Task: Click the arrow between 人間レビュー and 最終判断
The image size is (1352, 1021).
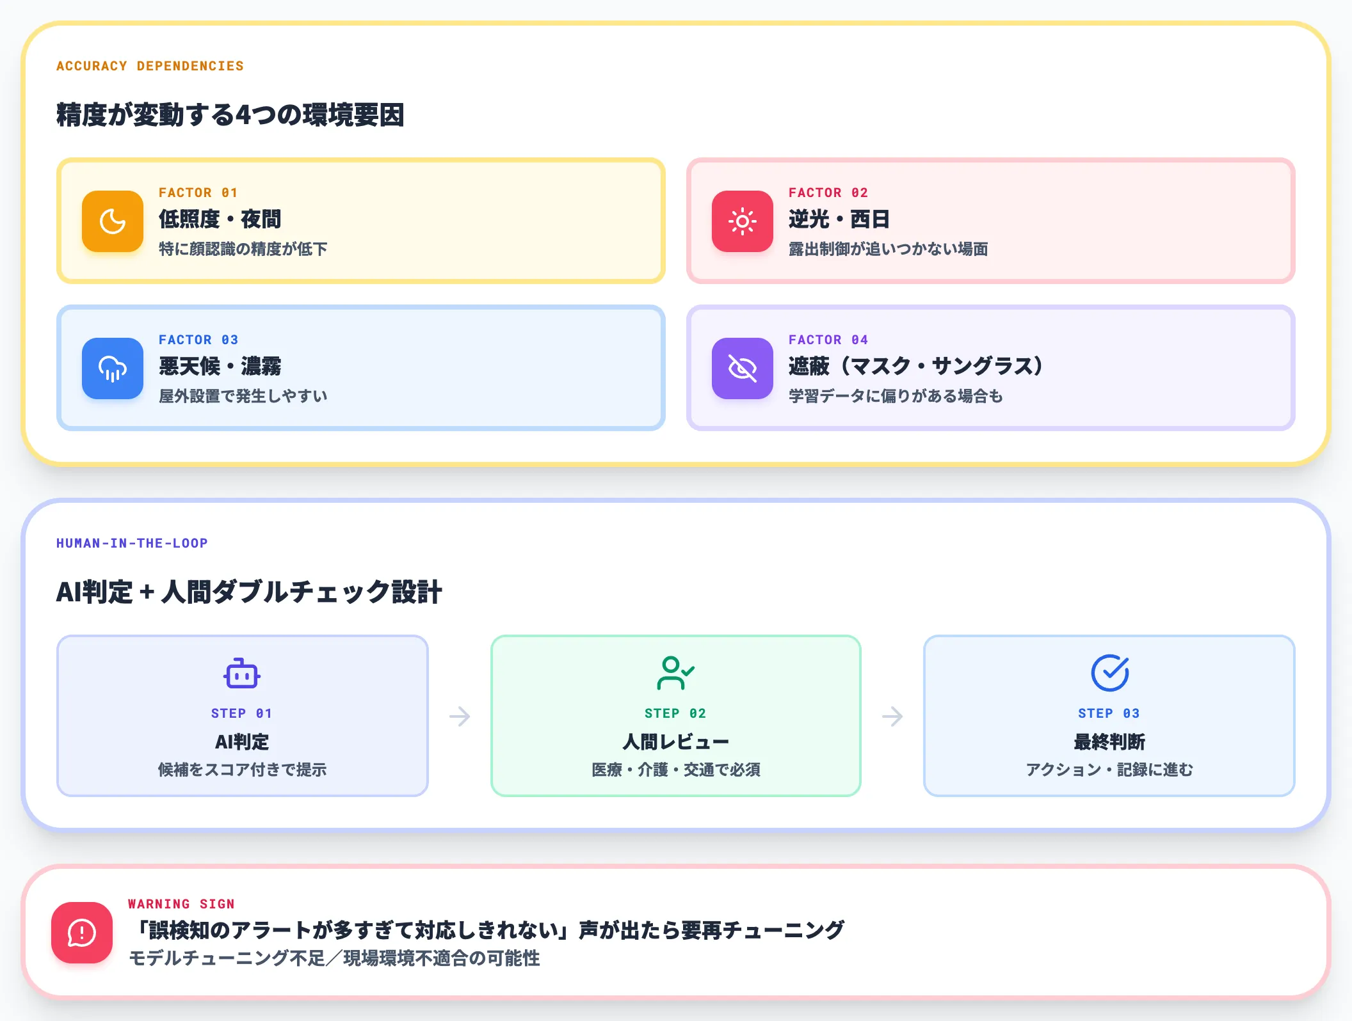Action: [892, 716]
